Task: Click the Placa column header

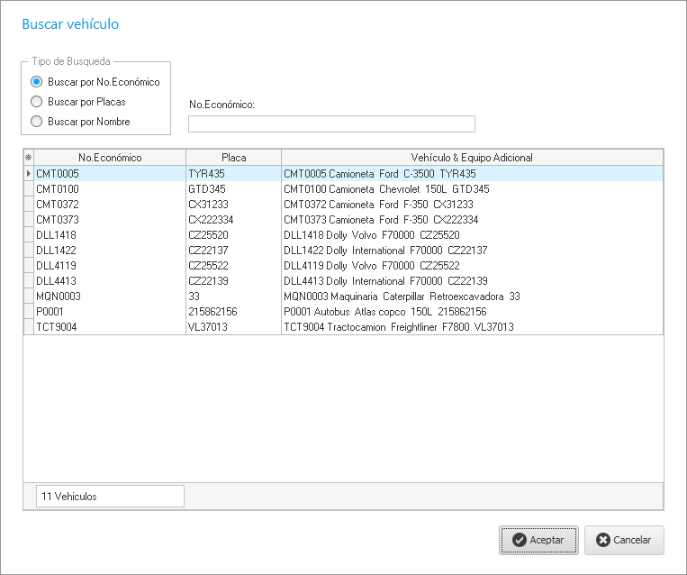Action: (233, 157)
